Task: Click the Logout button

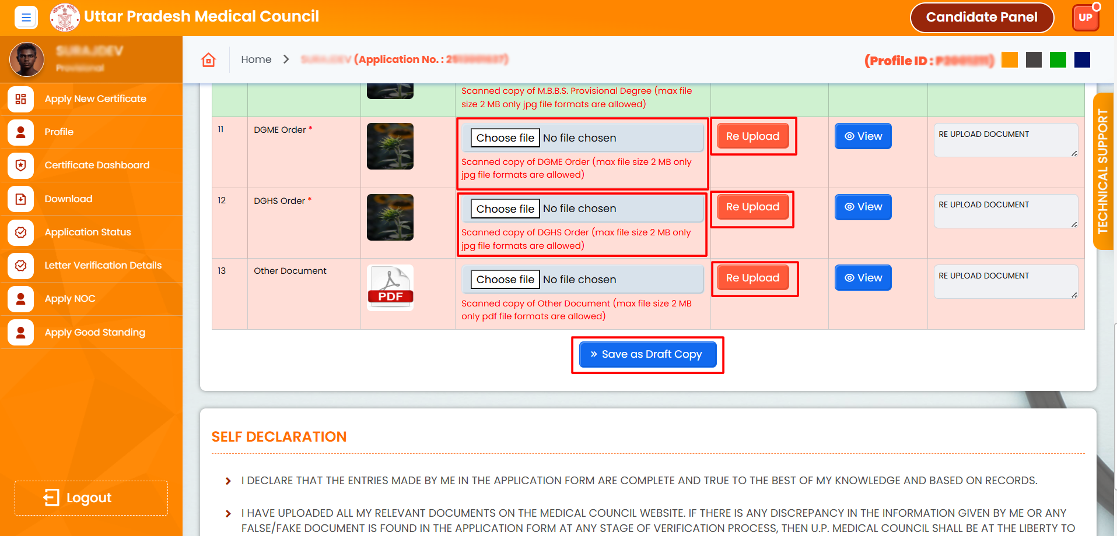Action: [91, 498]
